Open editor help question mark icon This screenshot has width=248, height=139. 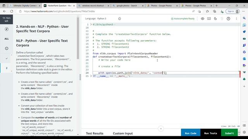pos(228,19)
